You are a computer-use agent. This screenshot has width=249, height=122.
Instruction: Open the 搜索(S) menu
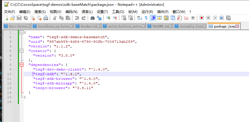40,12
